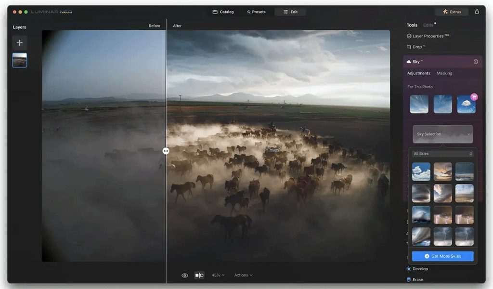Viewport: 493px width, 289px height.
Task: Open the Sky Selection dropdown
Action: (443, 134)
